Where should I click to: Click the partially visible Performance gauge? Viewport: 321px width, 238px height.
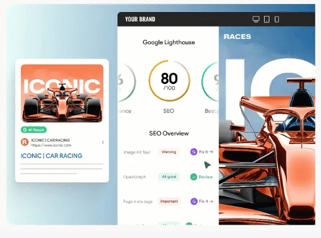(x=127, y=82)
